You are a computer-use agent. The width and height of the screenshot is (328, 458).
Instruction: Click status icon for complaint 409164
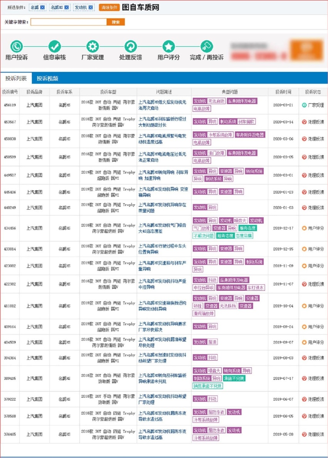click(x=304, y=327)
